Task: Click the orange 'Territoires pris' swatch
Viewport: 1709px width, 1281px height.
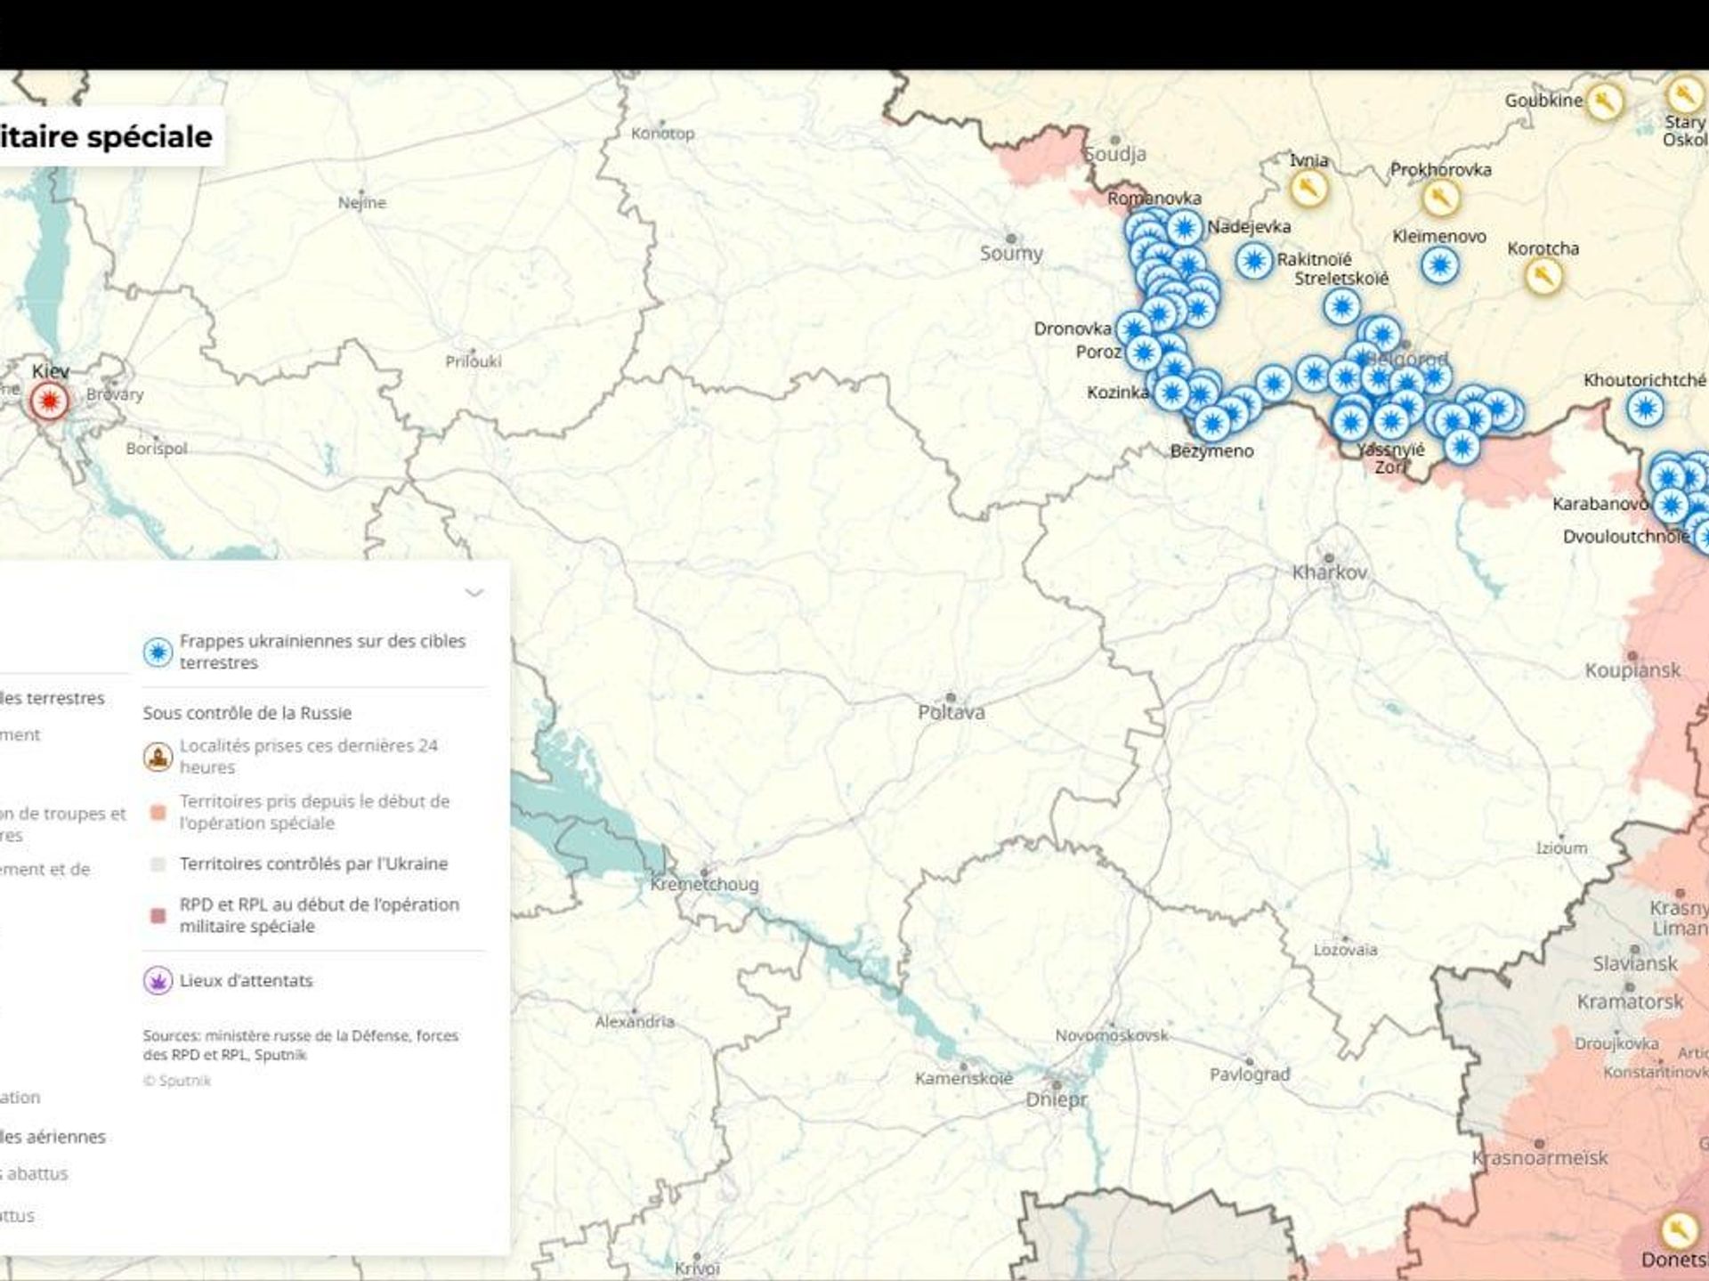Action: (158, 813)
